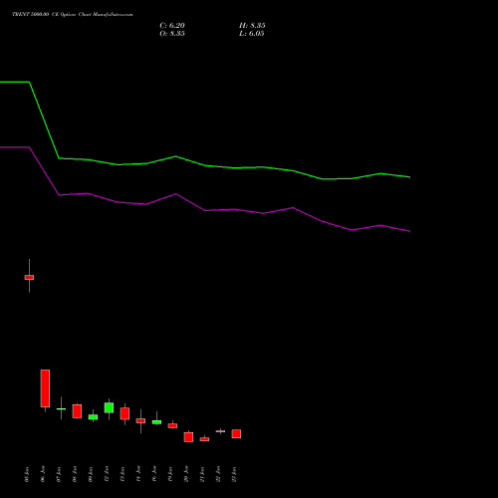Click the 05 Jan date label
498x498 pixels.
(27, 474)
